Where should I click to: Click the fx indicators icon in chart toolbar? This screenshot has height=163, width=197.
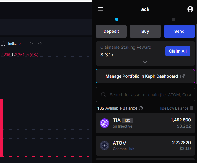[x=3, y=44]
